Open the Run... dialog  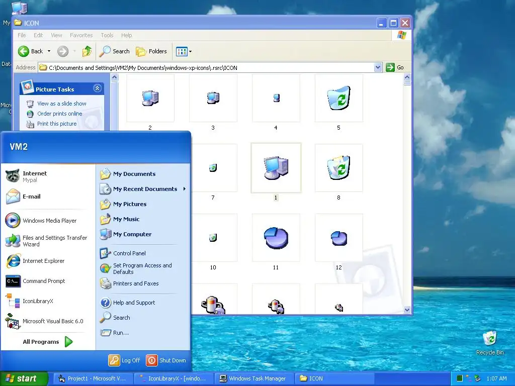pyautogui.click(x=143, y=333)
